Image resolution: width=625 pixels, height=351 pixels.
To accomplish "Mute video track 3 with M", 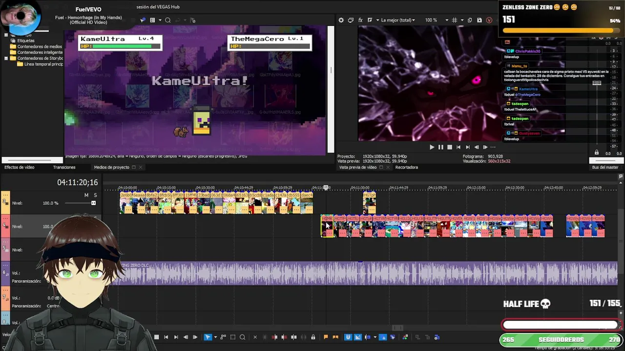I will click(x=86, y=195).
